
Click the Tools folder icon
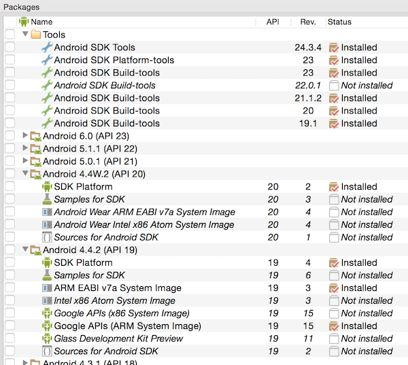(35, 35)
